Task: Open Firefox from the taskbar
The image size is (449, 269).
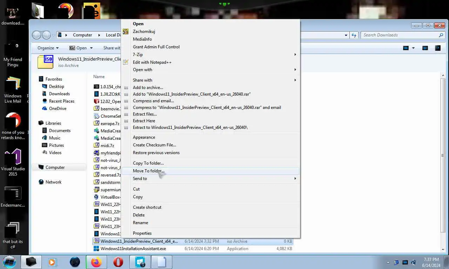Action: (x=96, y=262)
